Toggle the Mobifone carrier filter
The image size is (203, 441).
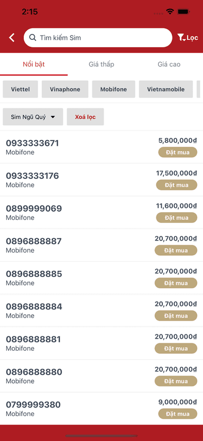click(114, 90)
